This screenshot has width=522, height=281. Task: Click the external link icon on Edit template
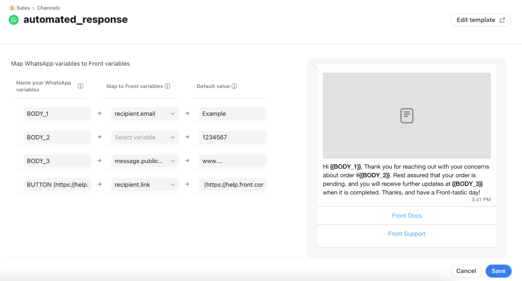[x=502, y=20]
